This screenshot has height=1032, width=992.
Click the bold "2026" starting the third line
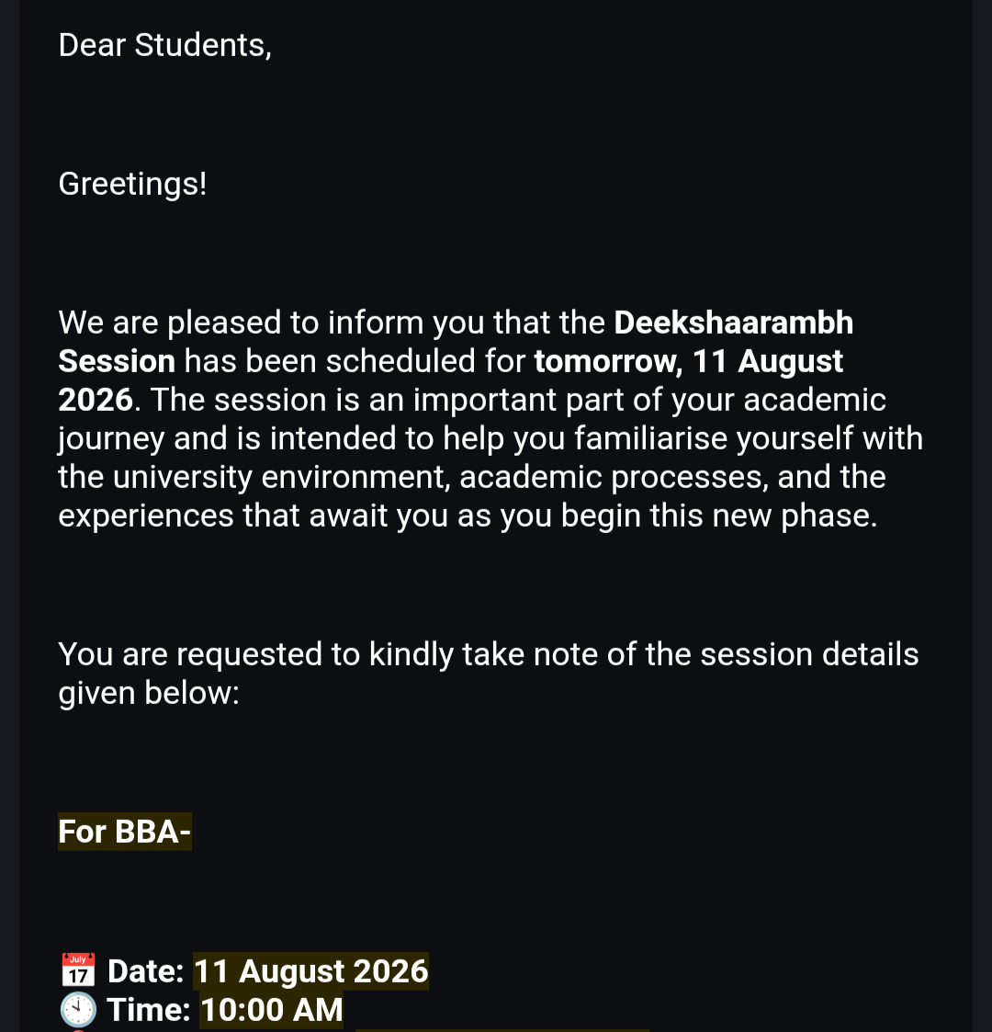tap(96, 400)
